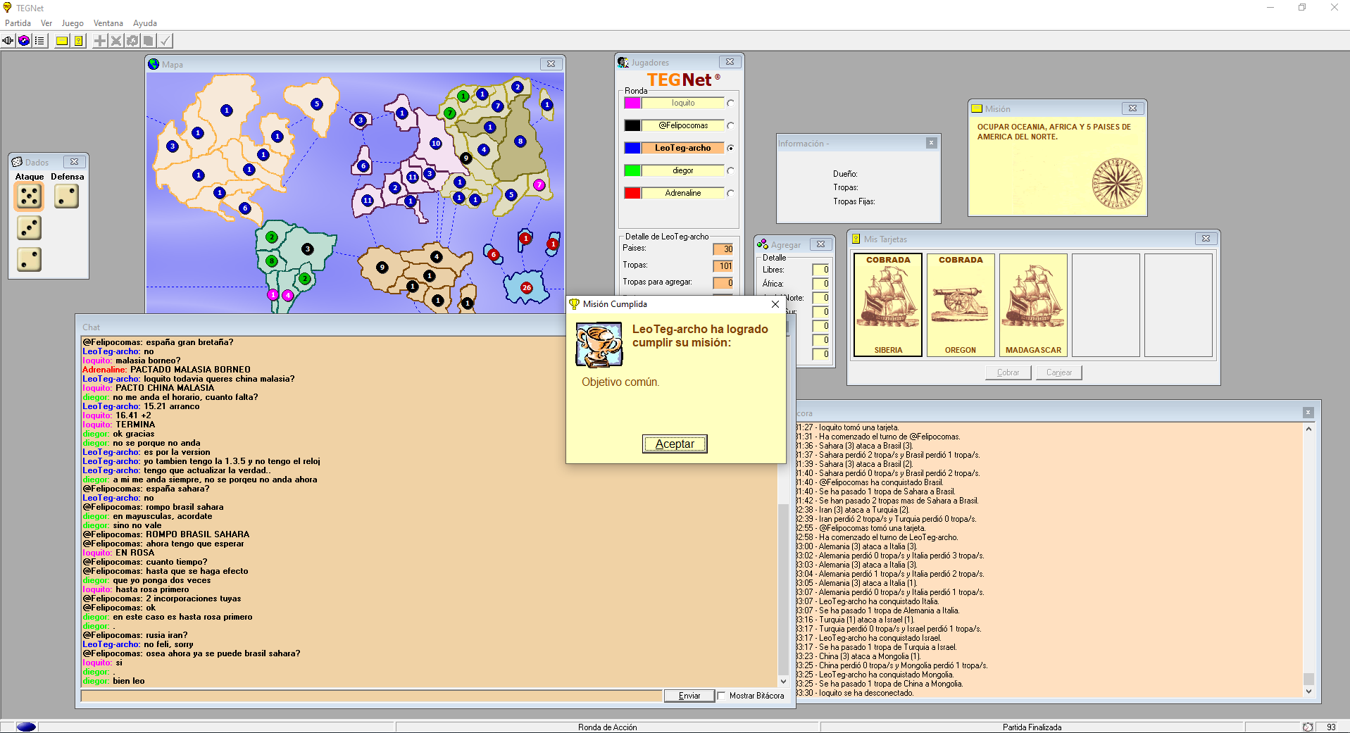This screenshot has height=733, width=1350.
Task: Click the Enviar button in chat
Action: [x=689, y=696]
